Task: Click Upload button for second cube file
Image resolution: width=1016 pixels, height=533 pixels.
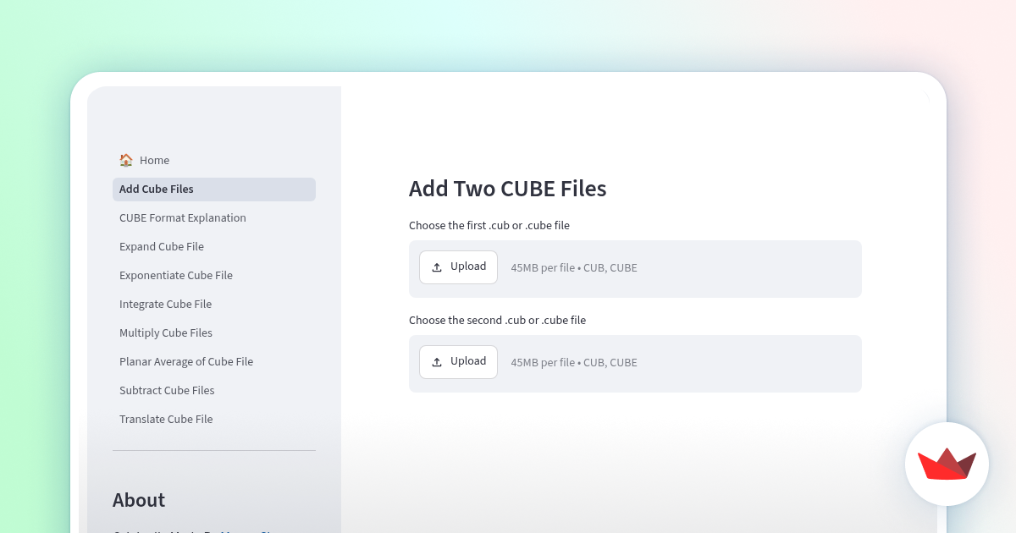Action: coord(458,362)
